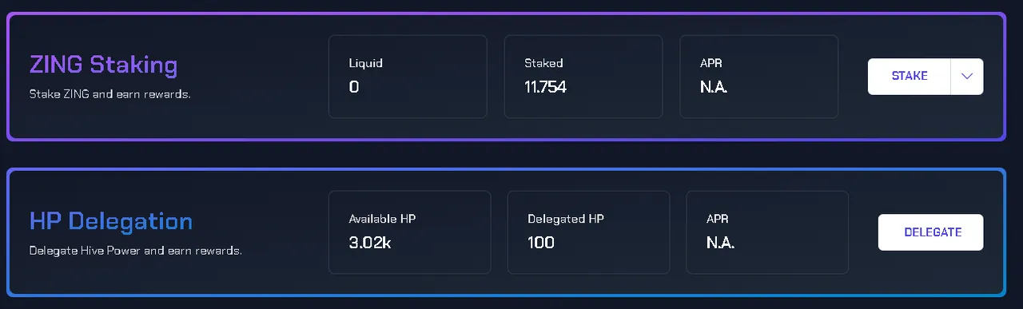This screenshot has width=1023, height=309.
Task: Select the ZING Staking APR card
Action: click(759, 77)
